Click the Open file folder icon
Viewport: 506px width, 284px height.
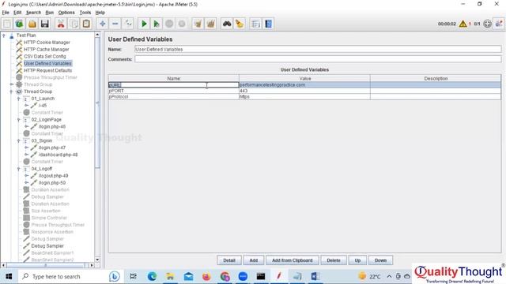(32, 24)
